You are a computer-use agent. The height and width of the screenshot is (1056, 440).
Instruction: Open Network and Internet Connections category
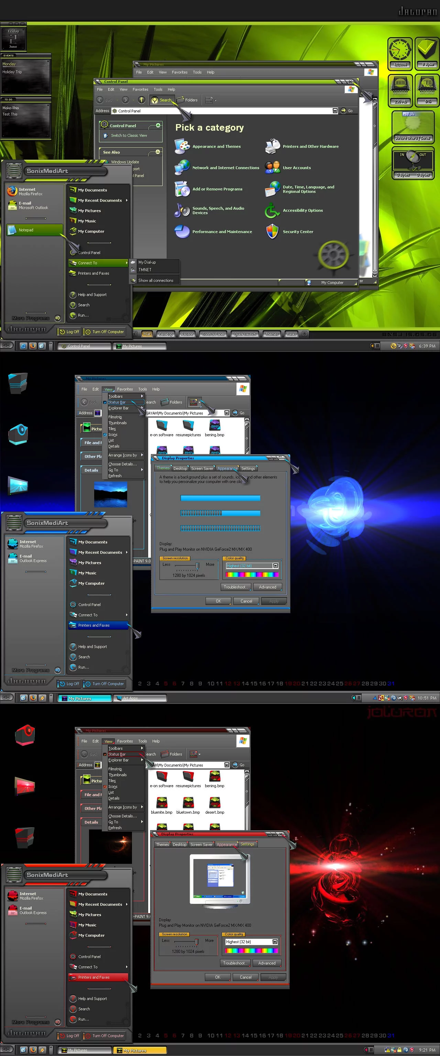pyautogui.click(x=225, y=168)
